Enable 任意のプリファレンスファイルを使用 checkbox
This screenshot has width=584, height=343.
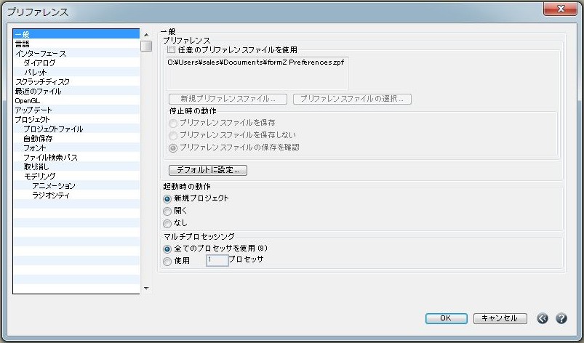171,49
